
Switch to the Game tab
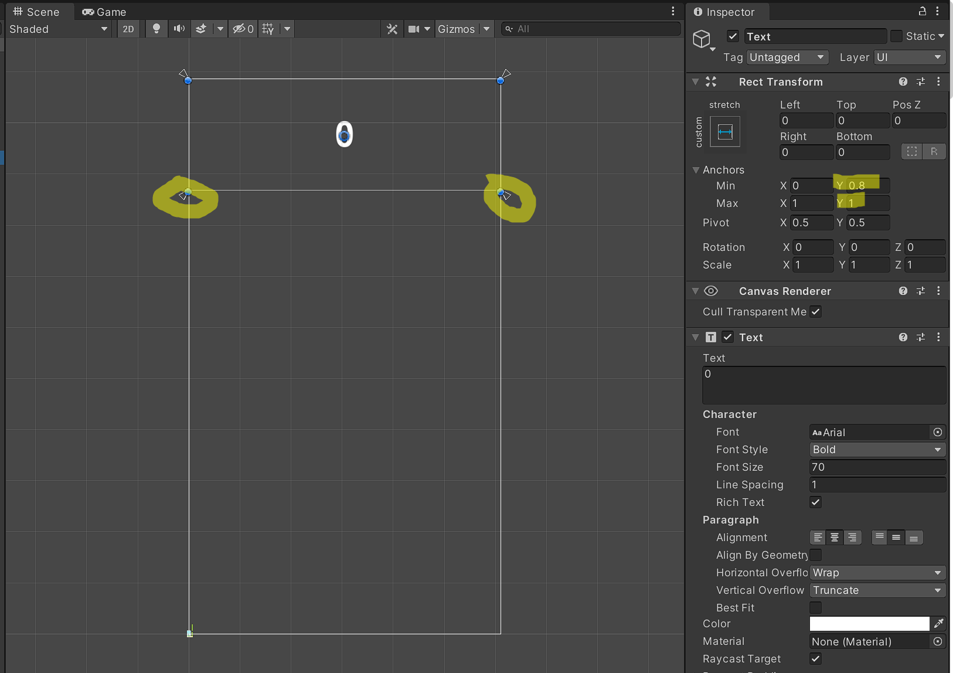[104, 12]
